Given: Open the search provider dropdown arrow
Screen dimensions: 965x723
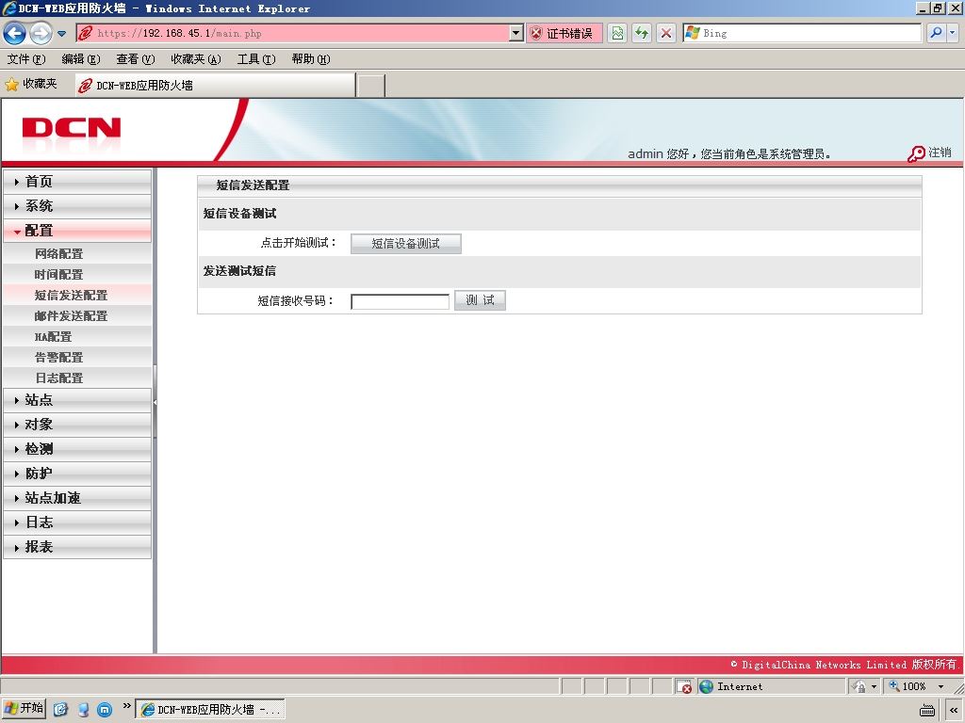Looking at the screenshot, I should (x=952, y=33).
